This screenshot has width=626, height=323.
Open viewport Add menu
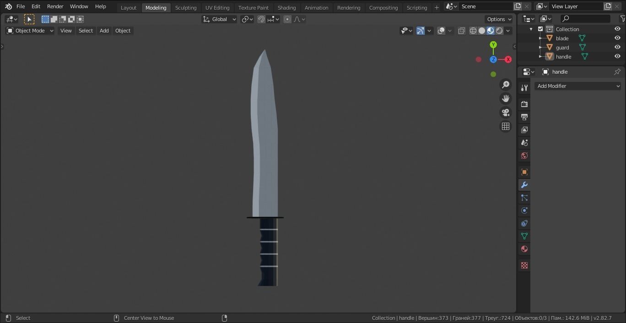pos(104,31)
